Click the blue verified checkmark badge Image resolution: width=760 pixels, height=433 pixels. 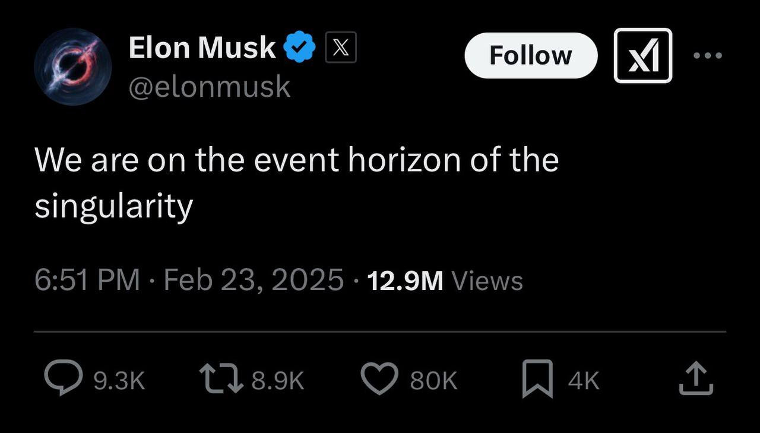[300, 48]
